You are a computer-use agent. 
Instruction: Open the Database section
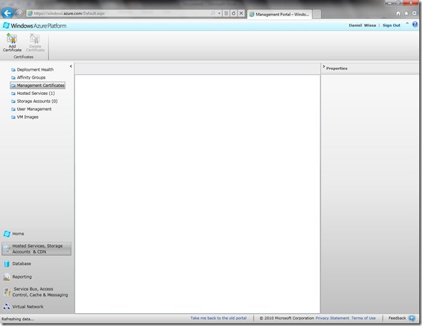tap(22, 263)
